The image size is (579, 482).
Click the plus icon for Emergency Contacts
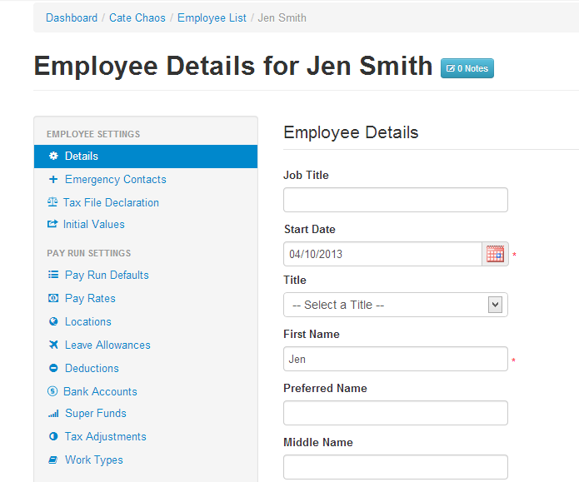coord(53,179)
